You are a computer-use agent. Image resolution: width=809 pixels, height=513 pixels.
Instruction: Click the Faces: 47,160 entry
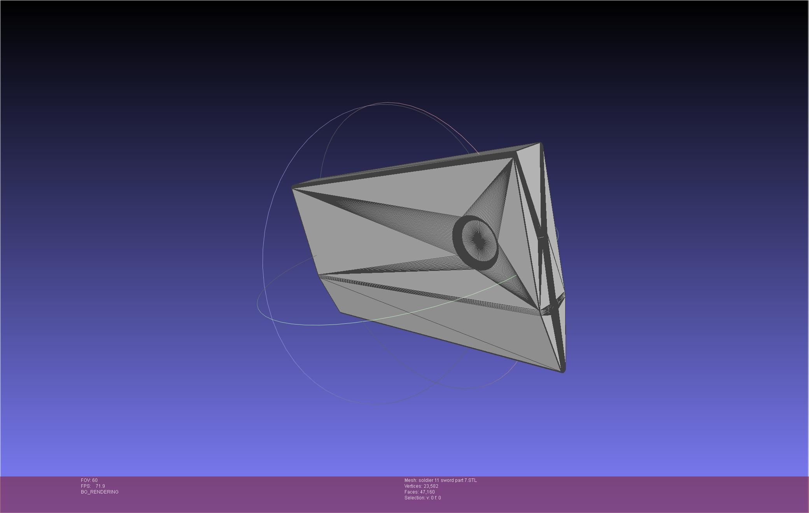click(x=420, y=492)
